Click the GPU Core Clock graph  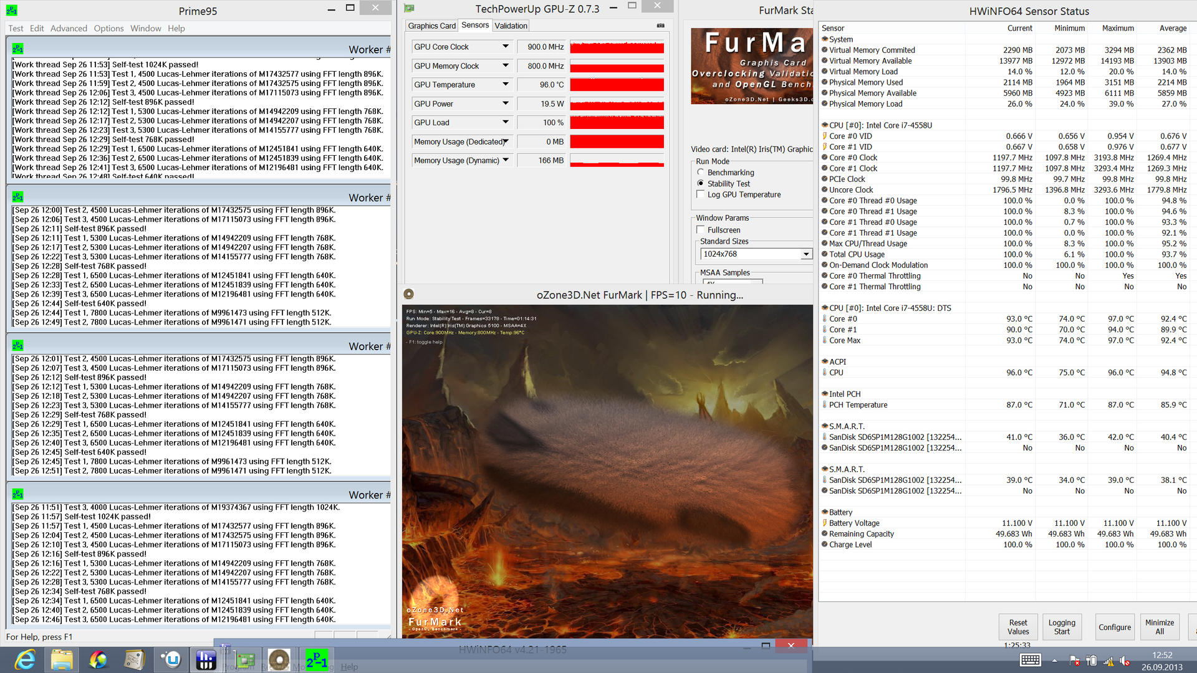tap(617, 47)
